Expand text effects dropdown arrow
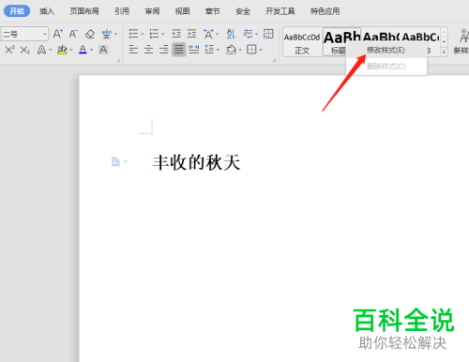Viewport: 469px width, 362px height. coord(51,50)
